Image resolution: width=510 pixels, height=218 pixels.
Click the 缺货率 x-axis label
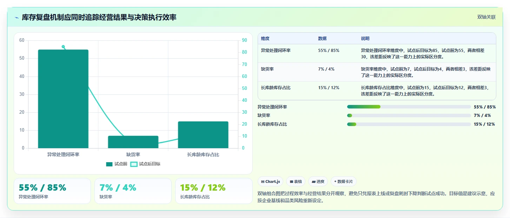coord(133,154)
